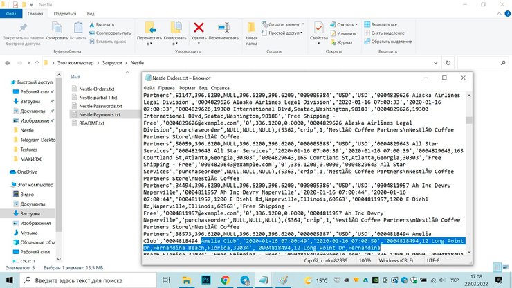512x288 pixels.
Task: Click the Paste (Вставить) icon
Action: click(77, 29)
